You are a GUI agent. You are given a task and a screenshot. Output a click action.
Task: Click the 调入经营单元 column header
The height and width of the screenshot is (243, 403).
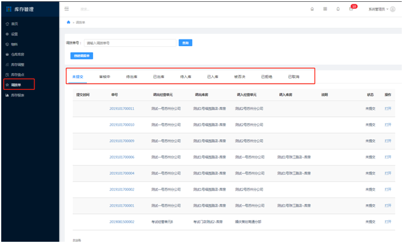246,95
